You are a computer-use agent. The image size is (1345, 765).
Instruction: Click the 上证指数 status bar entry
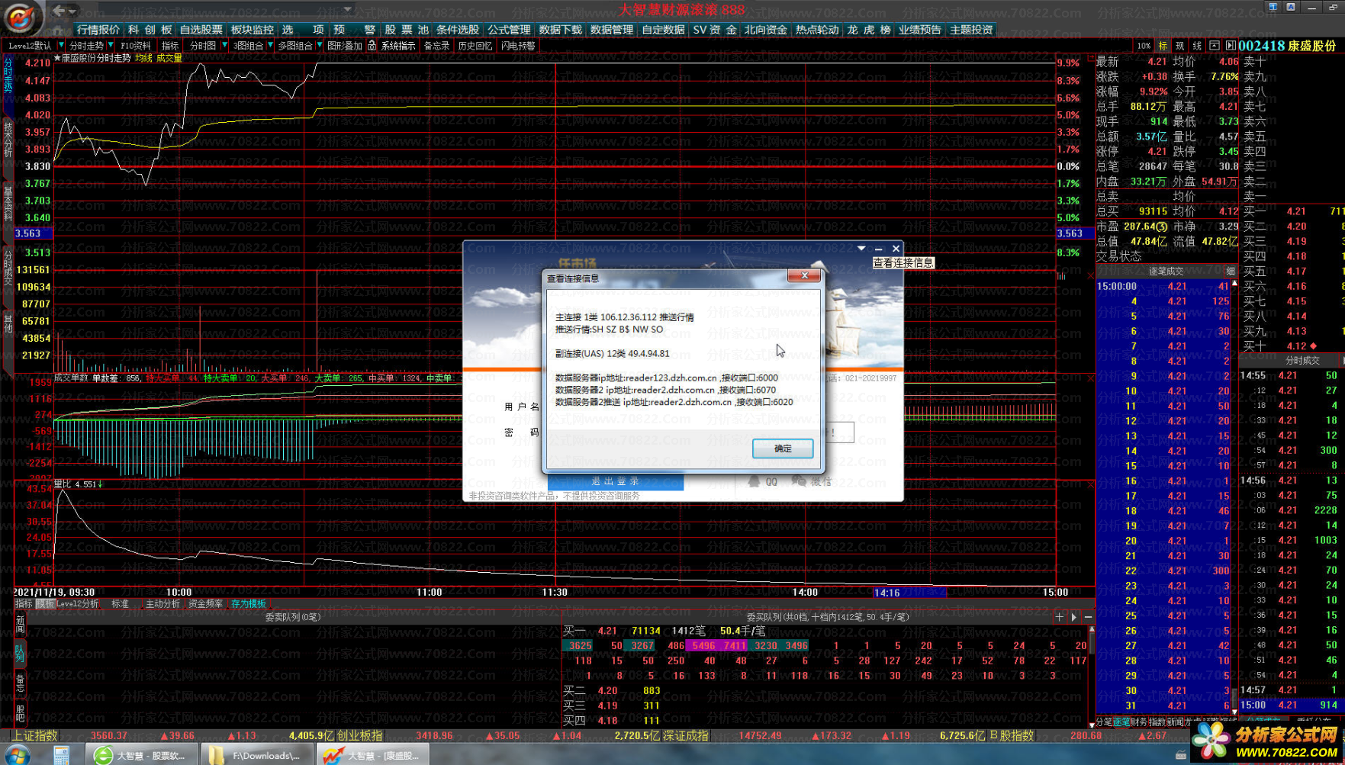pos(36,736)
